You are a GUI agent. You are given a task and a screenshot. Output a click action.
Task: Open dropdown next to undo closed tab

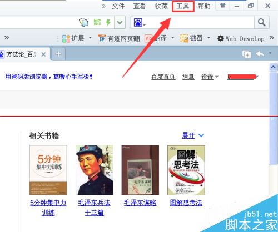coord(270,53)
